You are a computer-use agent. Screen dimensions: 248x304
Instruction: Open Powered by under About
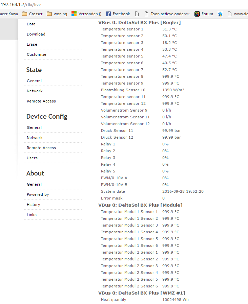pyautogui.click(x=38, y=194)
